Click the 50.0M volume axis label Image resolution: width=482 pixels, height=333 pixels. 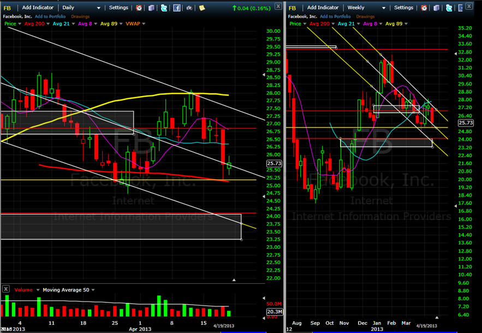[x=274, y=304]
